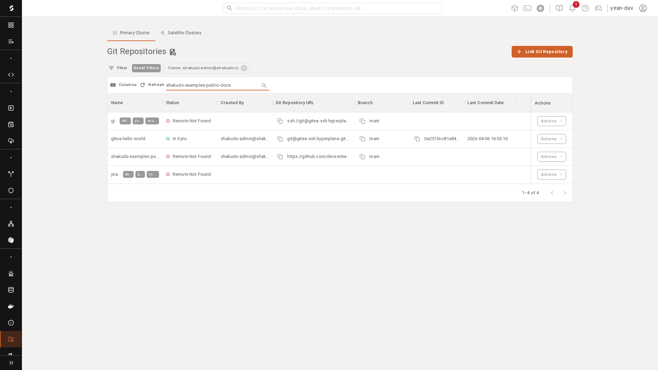This screenshot has height=370, width=658.
Task: Open the user account icon for yiran-dev
Action: tap(643, 8)
